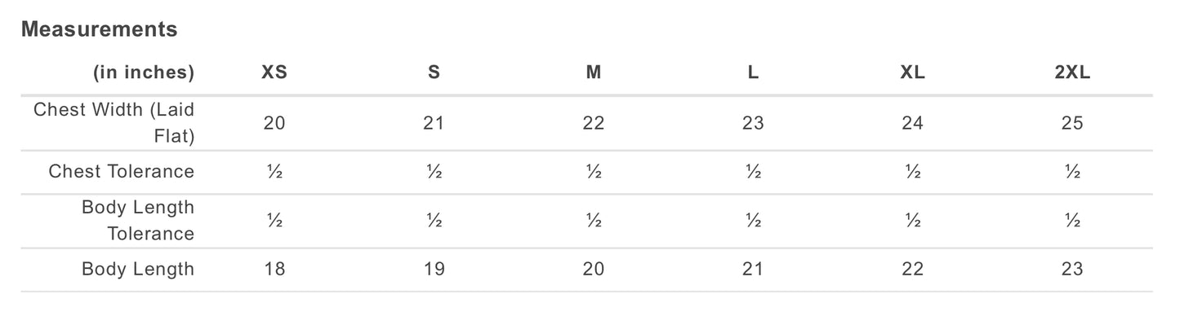1180x312 pixels.
Task: Click the Chest Tolerance row label
Action: (122, 172)
